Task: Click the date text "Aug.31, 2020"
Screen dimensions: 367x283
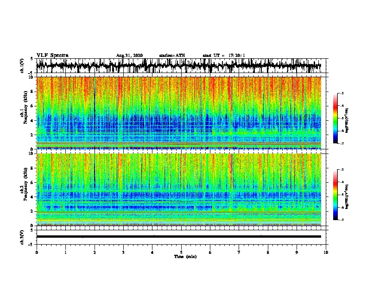Action: pos(129,55)
